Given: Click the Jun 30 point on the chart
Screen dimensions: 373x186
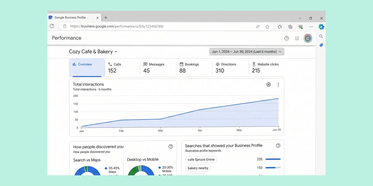Looking at the screenshot, I should (x=278, y=99).
